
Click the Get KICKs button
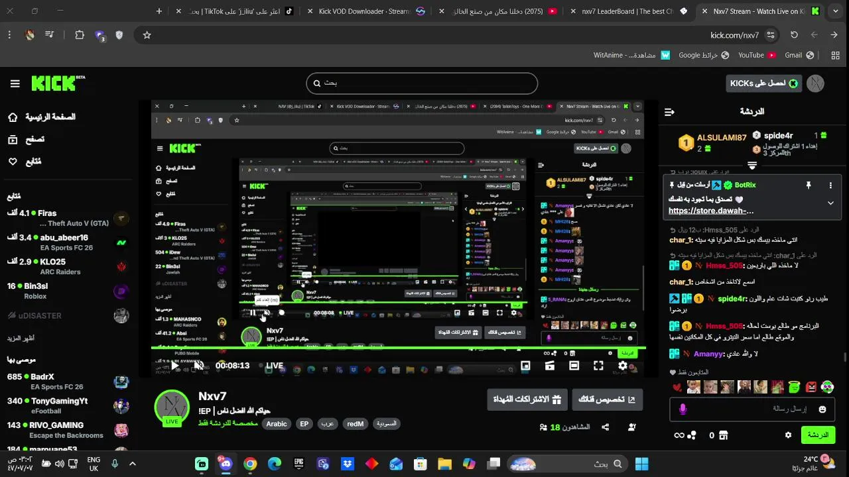coord(764,83)
